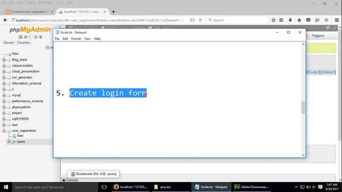Expand the users table node

click(9, 142)
